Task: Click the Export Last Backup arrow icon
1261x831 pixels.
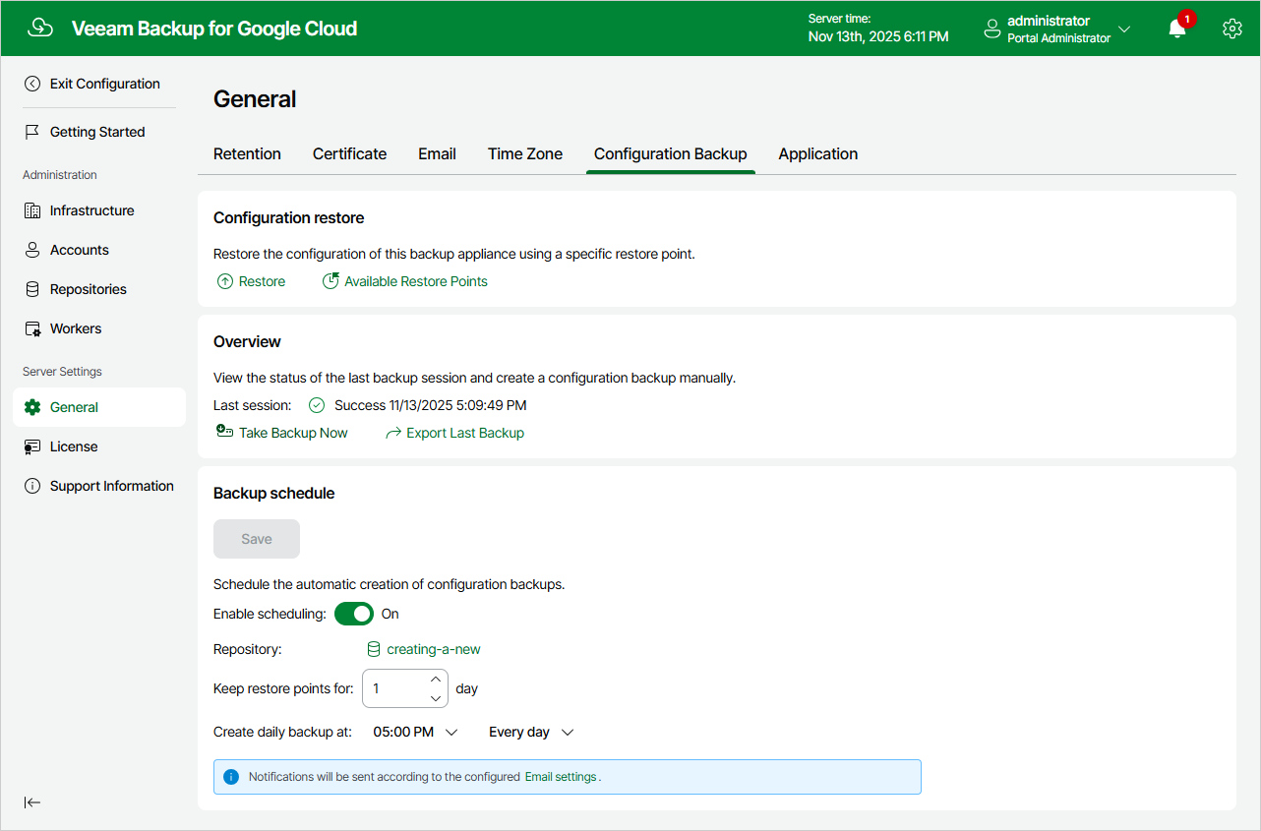Action: [x=393, y=433]
